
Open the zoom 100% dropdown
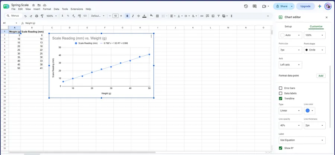(x=51, y=16)
